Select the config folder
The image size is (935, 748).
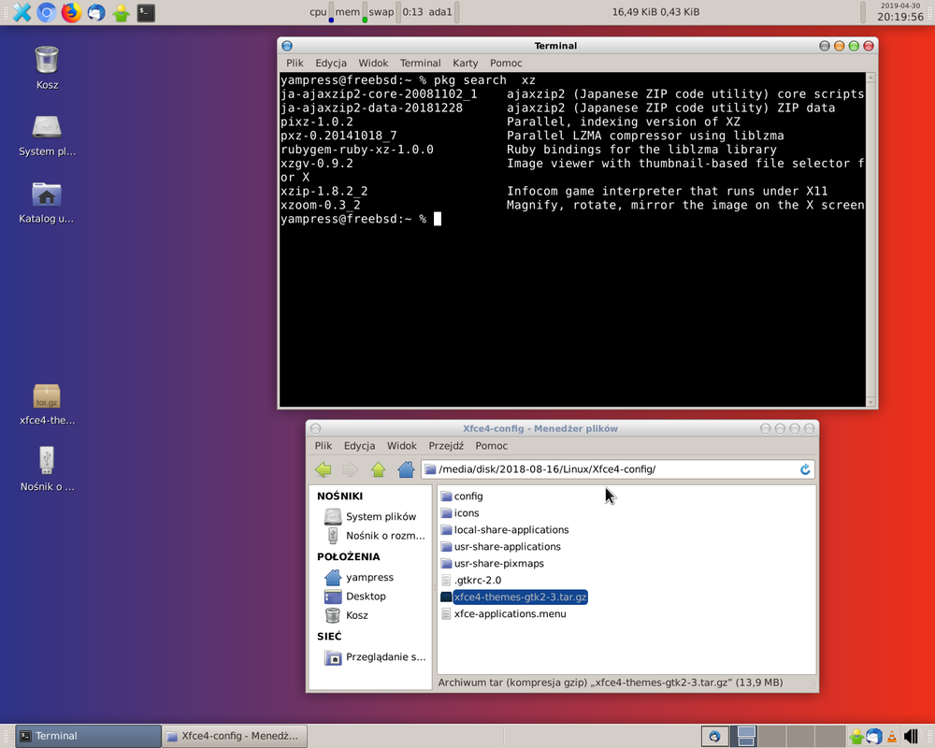pyautogui.click(x=462, y=496)
